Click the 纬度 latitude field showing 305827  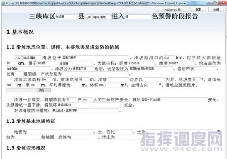pyautogui.click(x=181, y=63)
